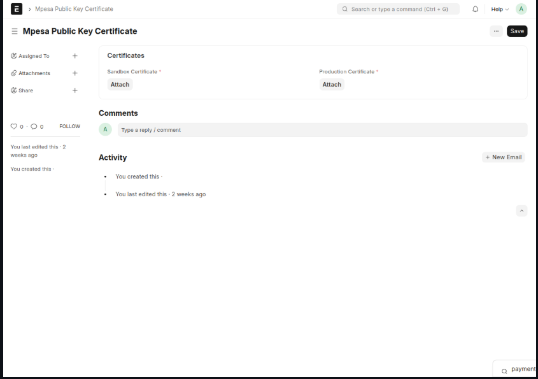Follow this document
Image resolution: width=538 pixels, height=379 pixels.
click(69, 126)
